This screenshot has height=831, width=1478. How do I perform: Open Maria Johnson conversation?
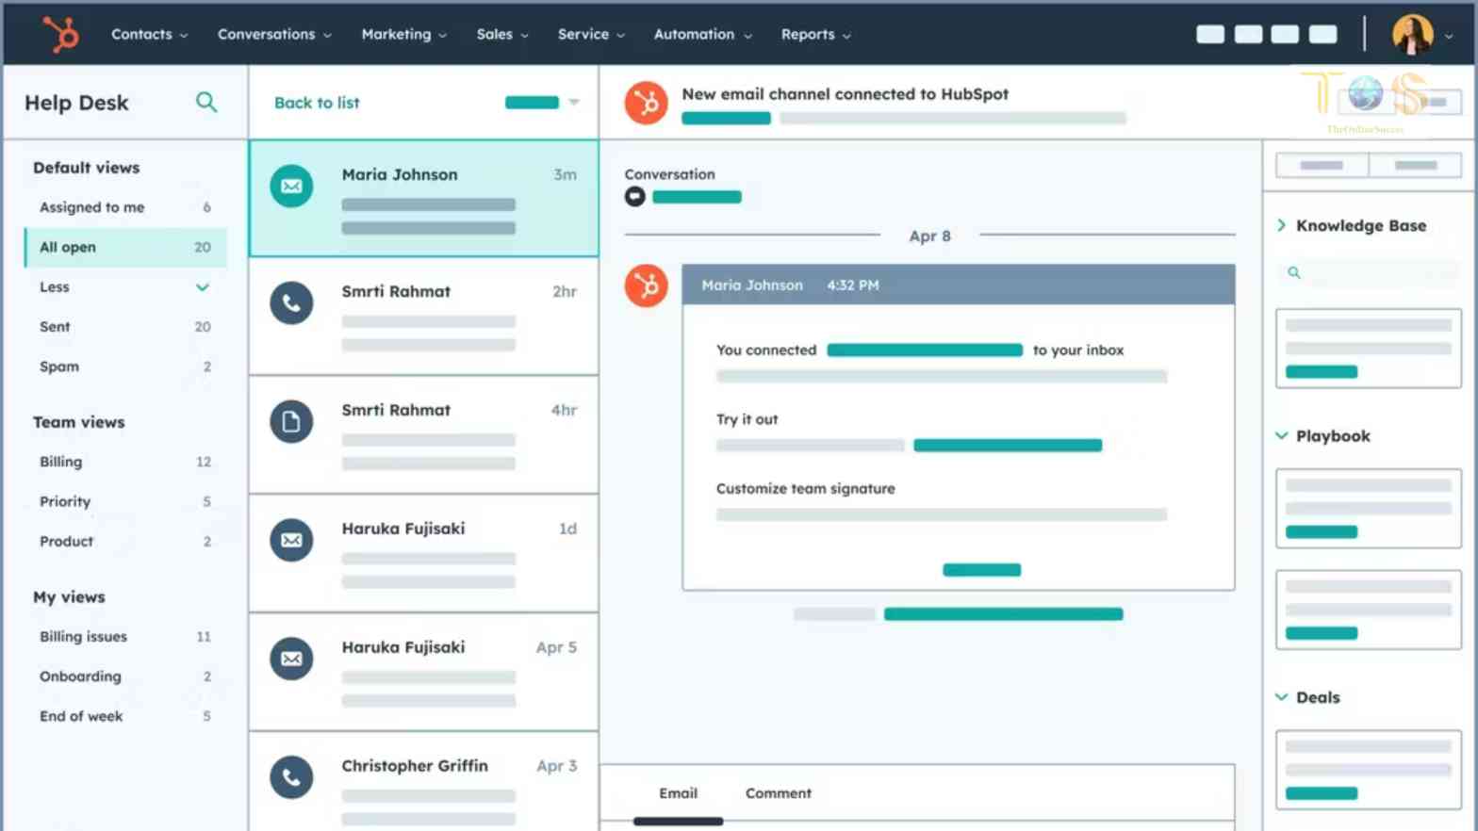point(423,198)
